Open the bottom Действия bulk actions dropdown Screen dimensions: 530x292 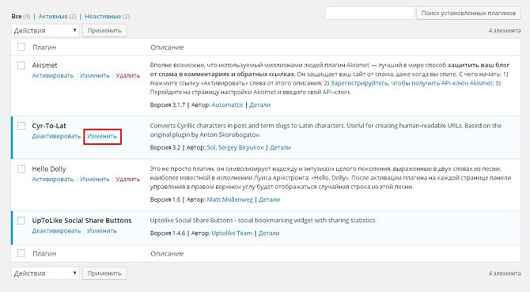click(45, 273)
